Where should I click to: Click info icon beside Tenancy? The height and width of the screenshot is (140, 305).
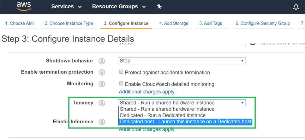tap(102, 103)
